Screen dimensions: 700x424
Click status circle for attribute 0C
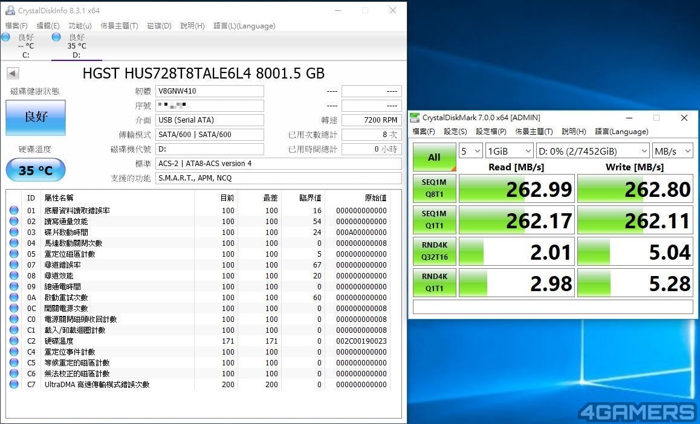14,308
